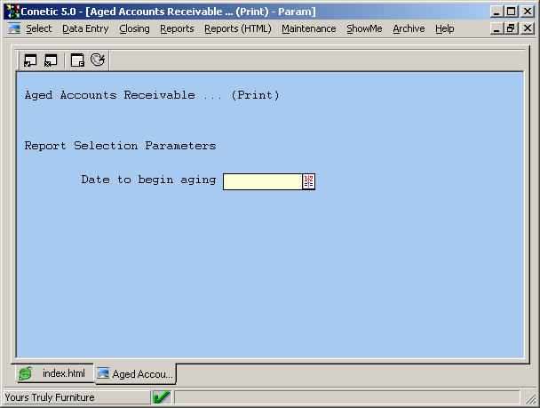
Task: Open the Reports (HTML) menu
Action: (x=237, y=28)
